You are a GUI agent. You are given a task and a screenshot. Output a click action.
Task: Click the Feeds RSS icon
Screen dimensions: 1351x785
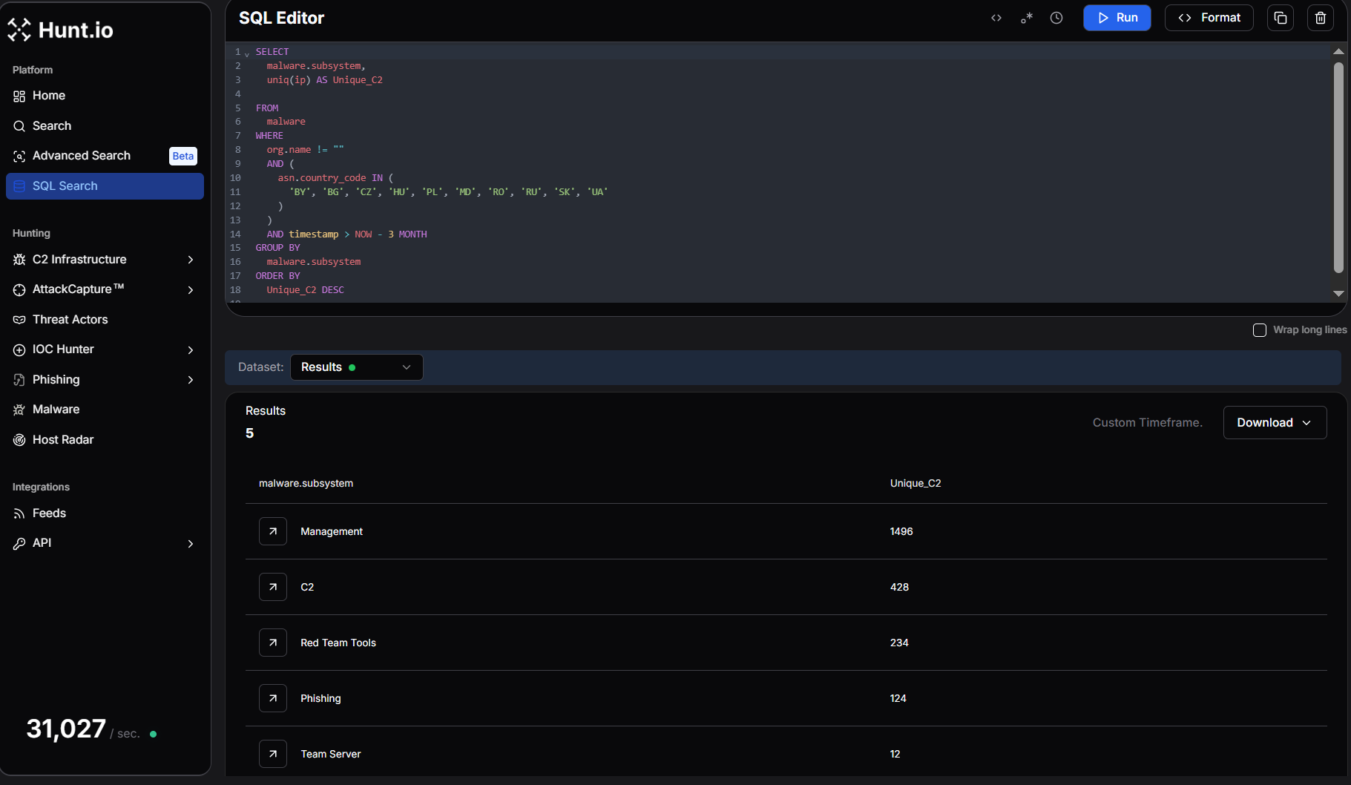(x=19, y=513)
